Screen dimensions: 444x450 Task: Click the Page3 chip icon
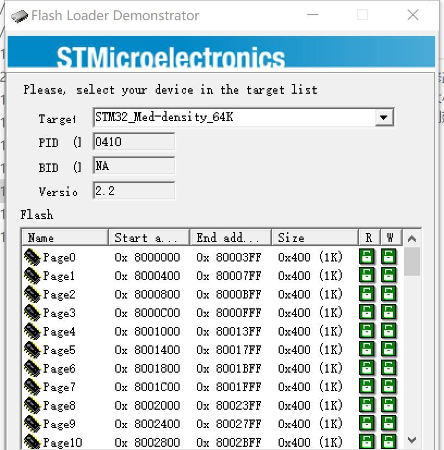click(x=33, y=313)
